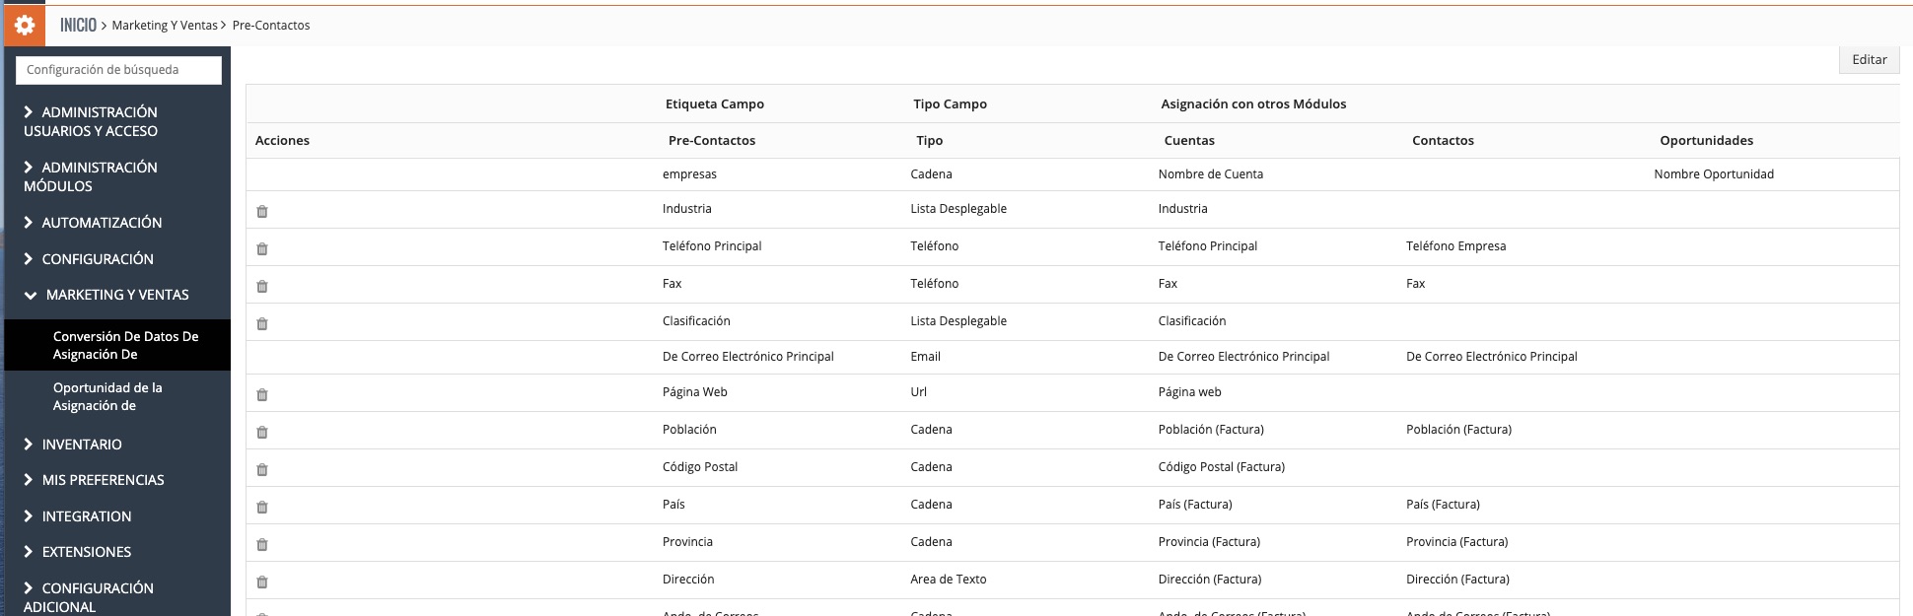Delete the Provincia mapping row
1913x616 pixels.
pyautogui.click(x=262, y=544)
